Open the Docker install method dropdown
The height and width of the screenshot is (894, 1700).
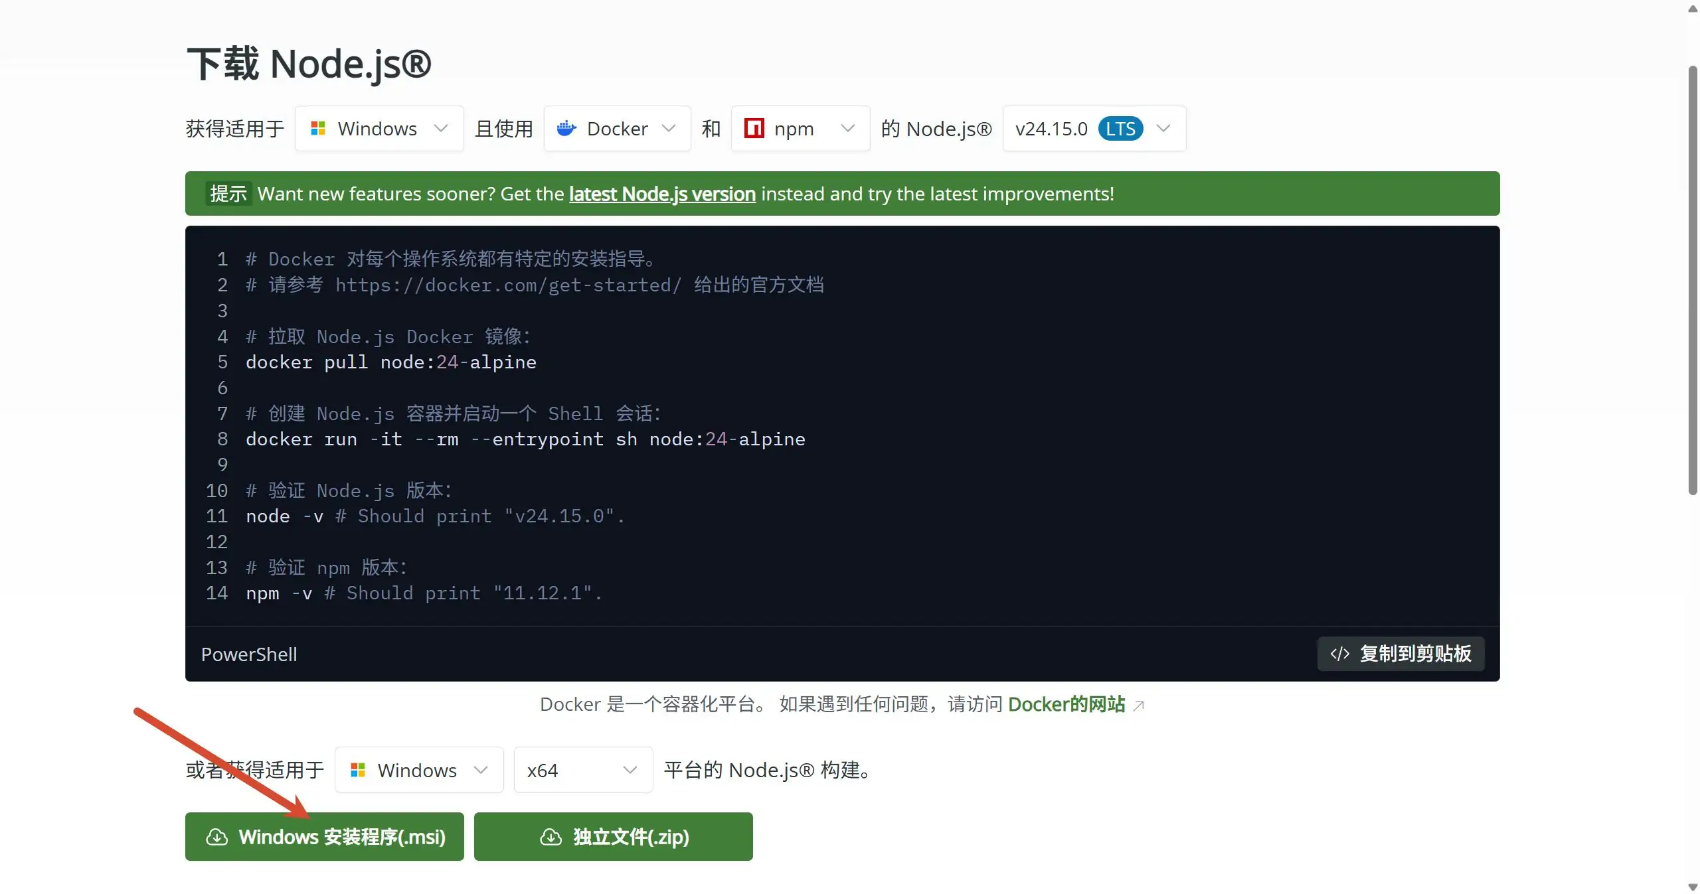click(x=617, y=128)
